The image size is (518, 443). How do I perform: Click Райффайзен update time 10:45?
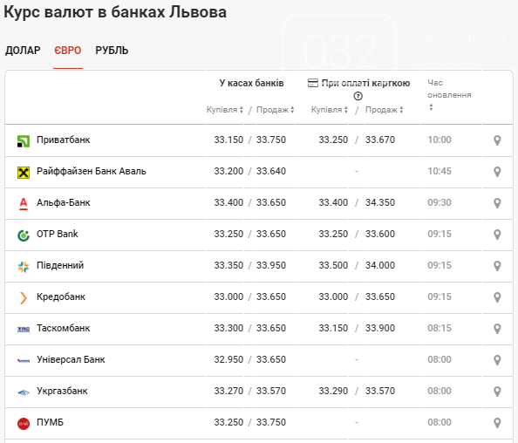click(x=440, y=172)
